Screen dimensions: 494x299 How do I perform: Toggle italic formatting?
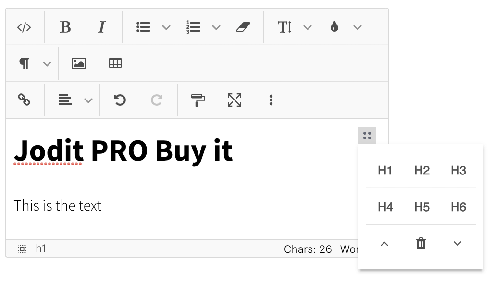click(x=101, y=27)
